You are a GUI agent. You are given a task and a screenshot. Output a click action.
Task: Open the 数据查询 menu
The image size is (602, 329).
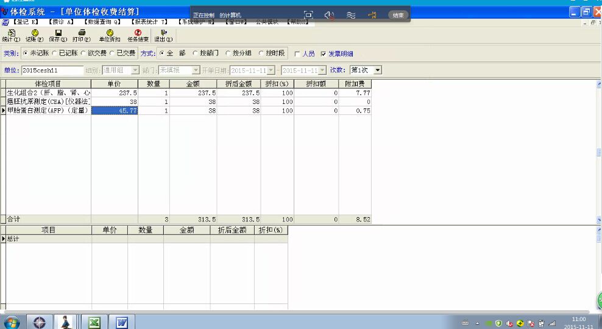(102, 23)
